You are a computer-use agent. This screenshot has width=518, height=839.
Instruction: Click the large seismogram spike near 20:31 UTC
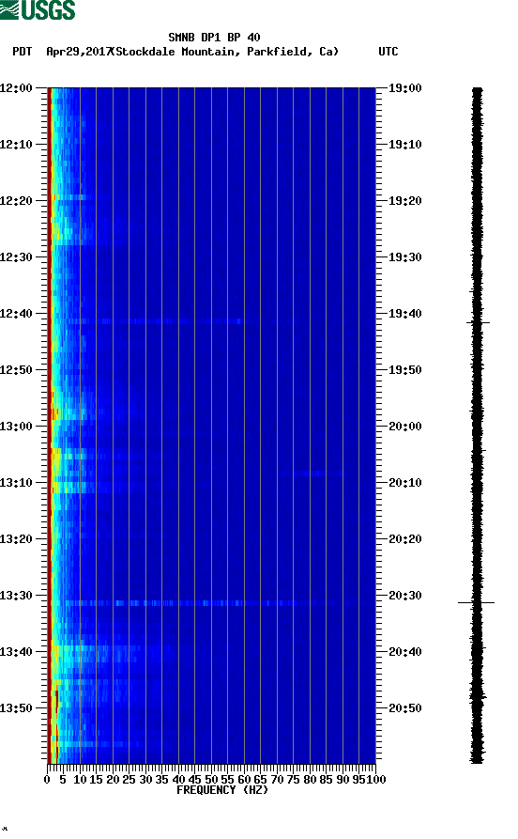click(477, 603)
